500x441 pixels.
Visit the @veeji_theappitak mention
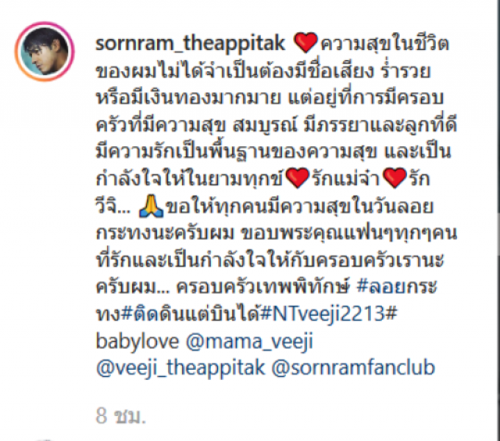coord(180,368)
